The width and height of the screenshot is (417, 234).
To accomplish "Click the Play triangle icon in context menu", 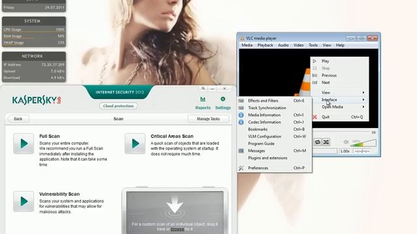I will tap(315, 61).
